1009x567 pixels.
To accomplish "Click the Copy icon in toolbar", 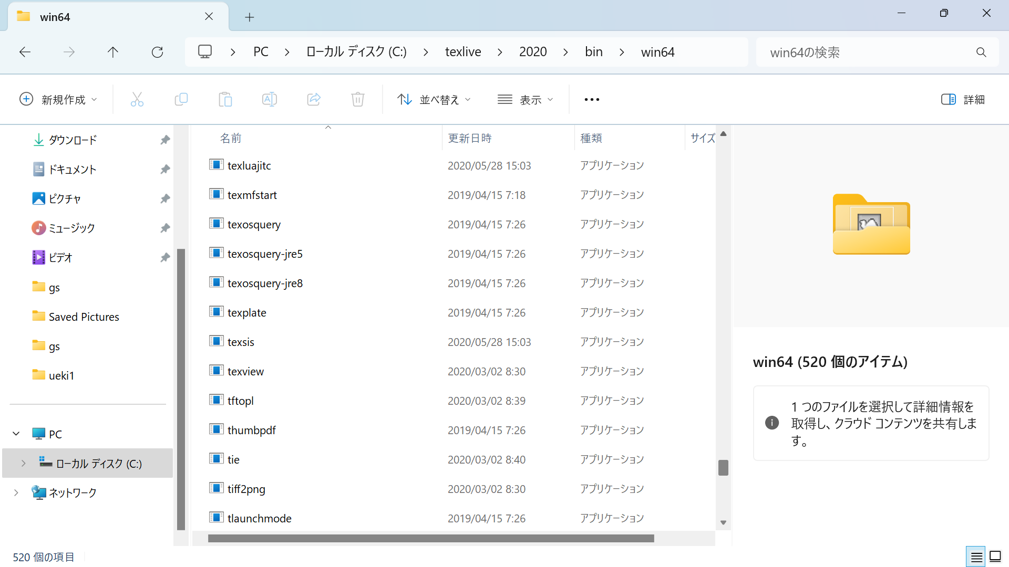I will tap(181, 99).
